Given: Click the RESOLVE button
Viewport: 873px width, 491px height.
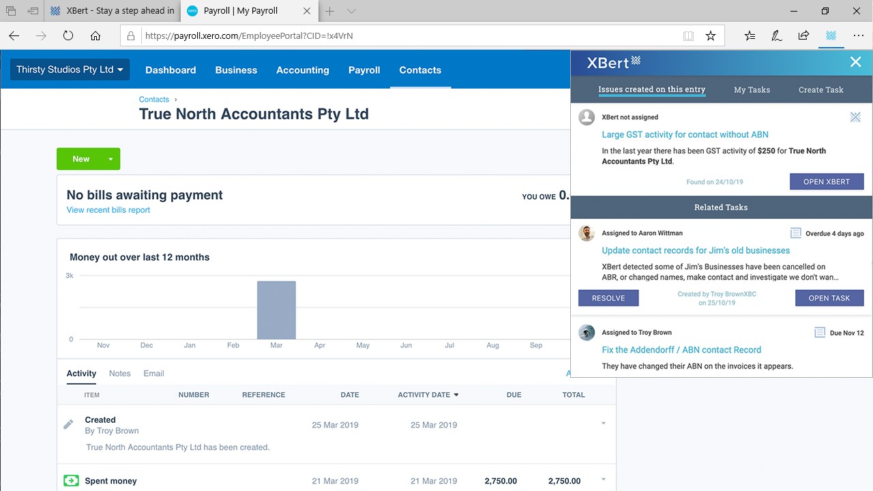Looking at the screenshot, I should point(608,298).
